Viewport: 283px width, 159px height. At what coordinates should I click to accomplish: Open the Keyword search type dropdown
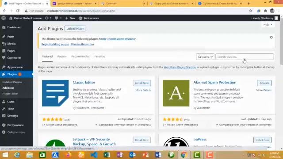click(x=205, y=57)
